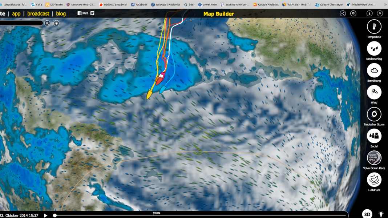Screen dimensions: 388x218
Task: Open the share icon in header
Action: [343, 13]
